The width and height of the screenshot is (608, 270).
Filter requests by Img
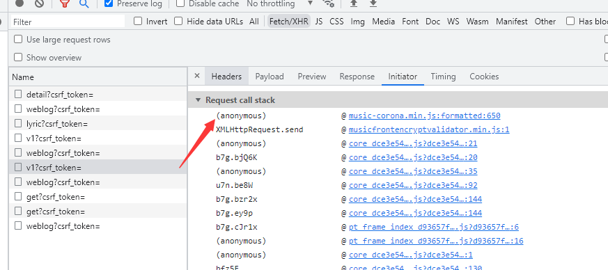pyautogui.click(x=357, y=22)
